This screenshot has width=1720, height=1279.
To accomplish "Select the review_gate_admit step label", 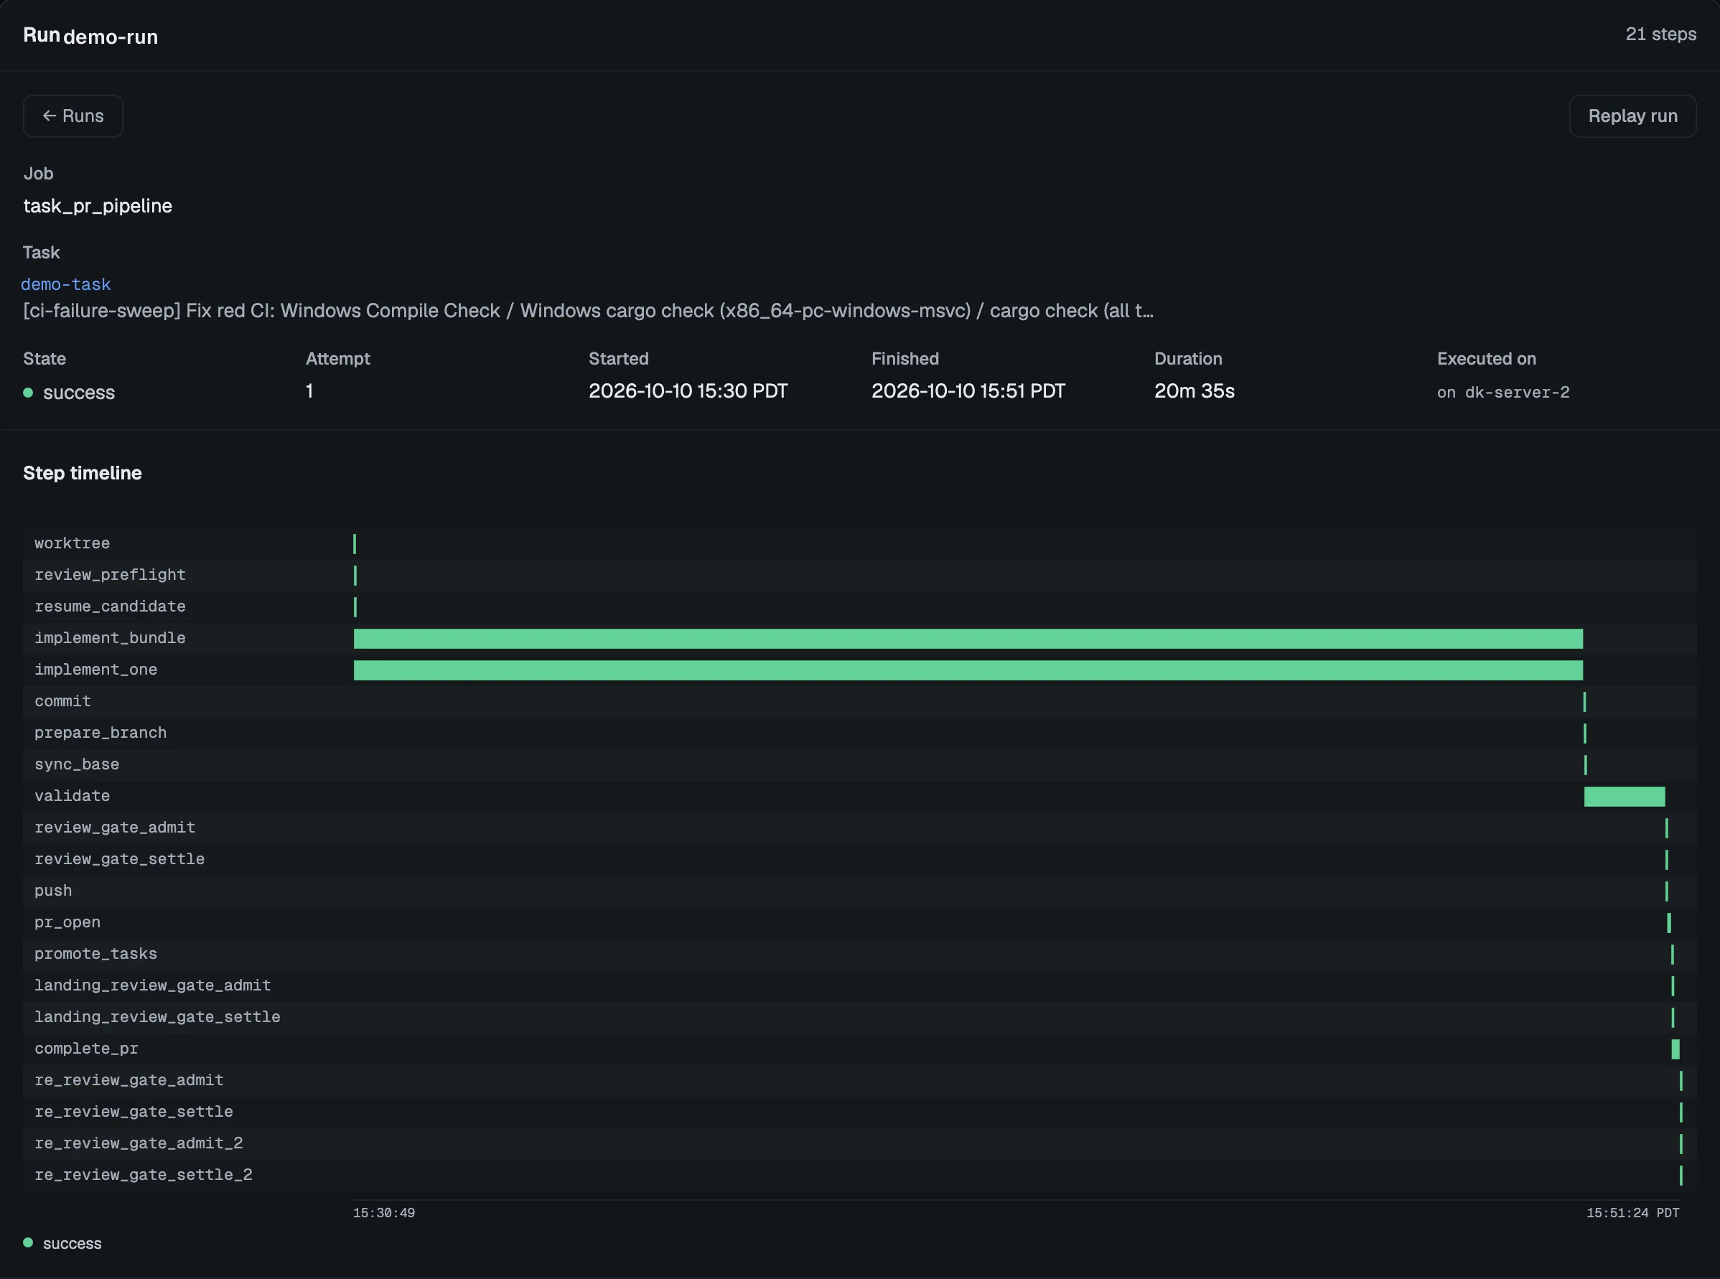I will [x=115, y=828].
